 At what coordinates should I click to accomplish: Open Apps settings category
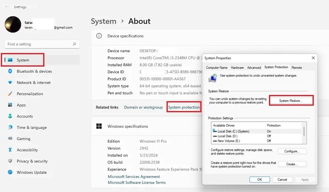tap(42, 105)
